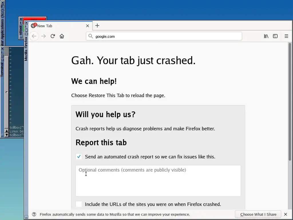The width and height of the screenshot is (293, 220).
Task: Click the search magnifier in the address bar
Action: [91, 36]
